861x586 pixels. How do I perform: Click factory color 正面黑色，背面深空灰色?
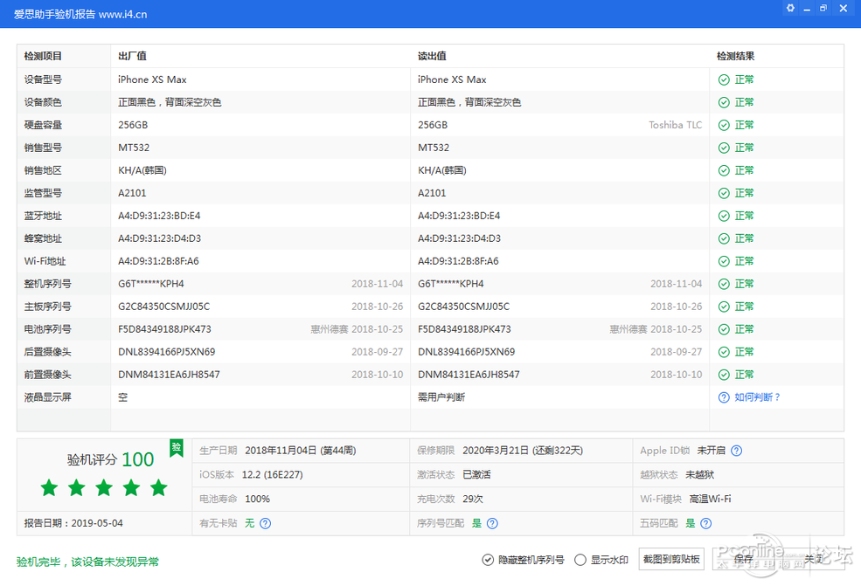pos(170,102)
